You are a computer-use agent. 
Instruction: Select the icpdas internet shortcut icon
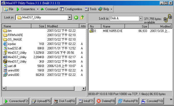[x=5, y=44]
